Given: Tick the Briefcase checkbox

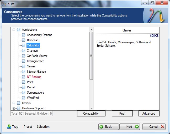Looking at the screenshot, I should (24, 40).
